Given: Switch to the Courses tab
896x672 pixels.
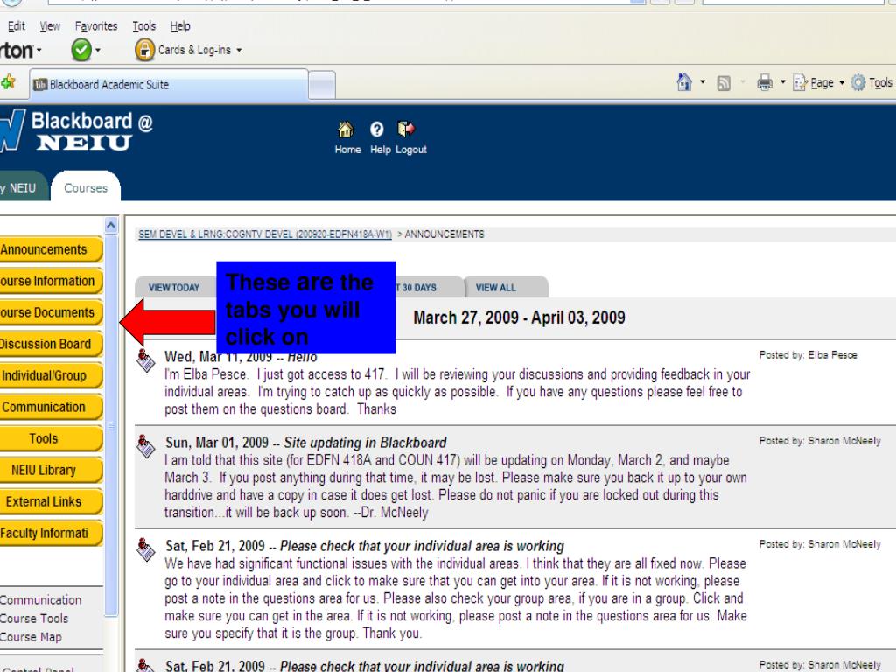Looking at the screenshot, I should click(86, 187).
